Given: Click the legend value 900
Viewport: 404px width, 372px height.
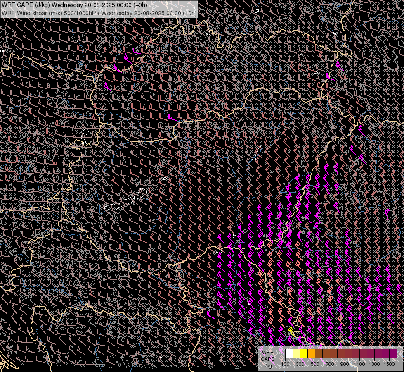Looking at the screenshot, I should click(x=345, y=364).
